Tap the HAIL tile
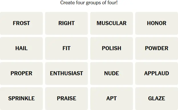The image size is (178, 110). 21,48
